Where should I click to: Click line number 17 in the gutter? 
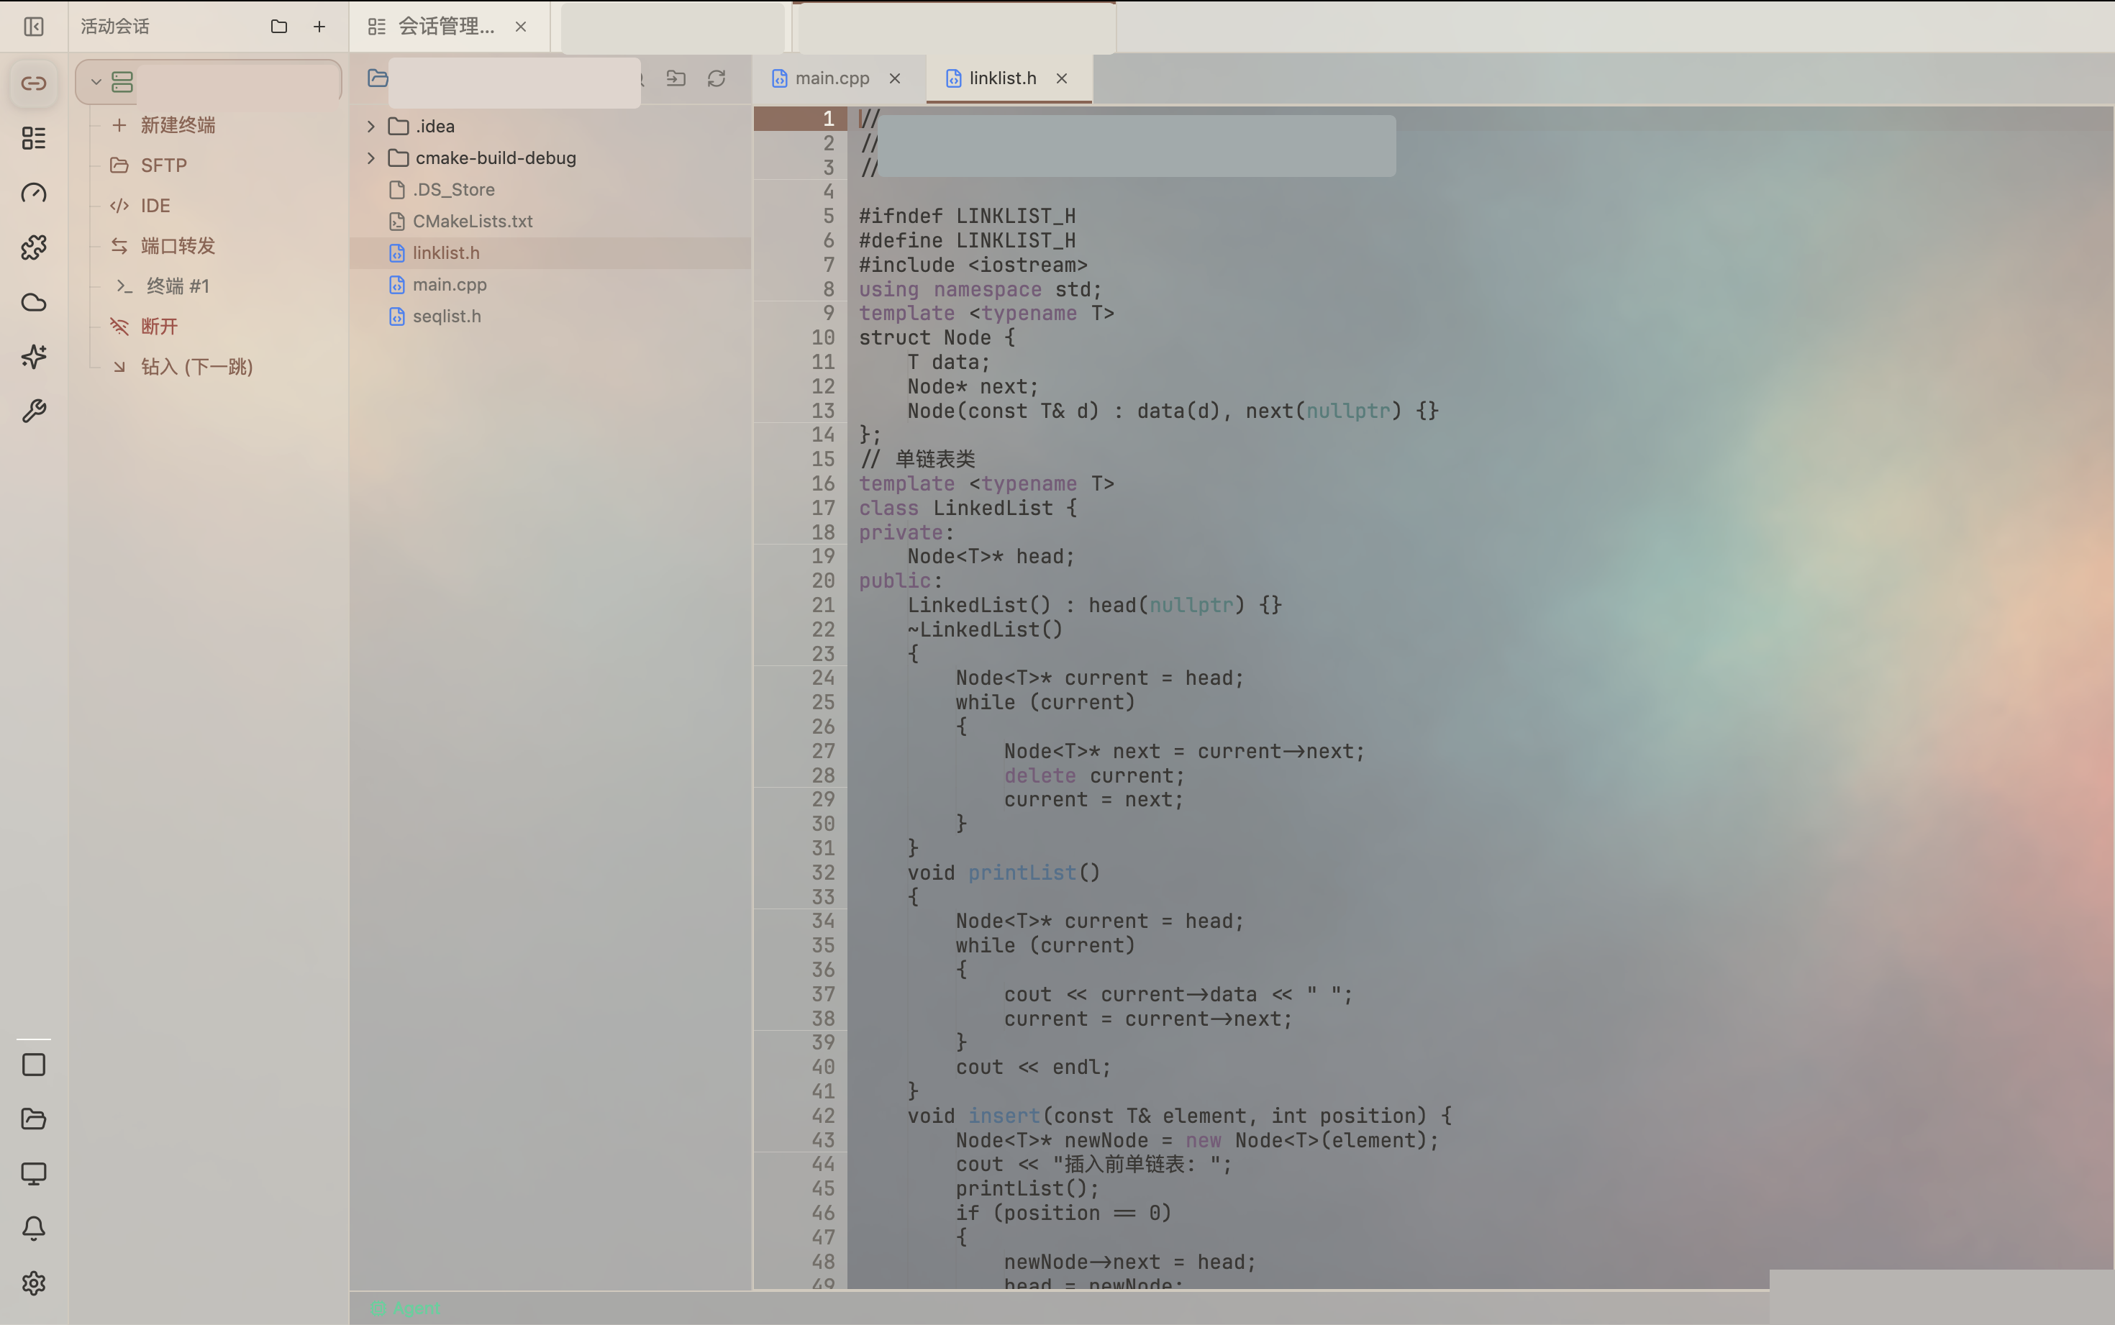pyautogui.click(x=823, y=509)
